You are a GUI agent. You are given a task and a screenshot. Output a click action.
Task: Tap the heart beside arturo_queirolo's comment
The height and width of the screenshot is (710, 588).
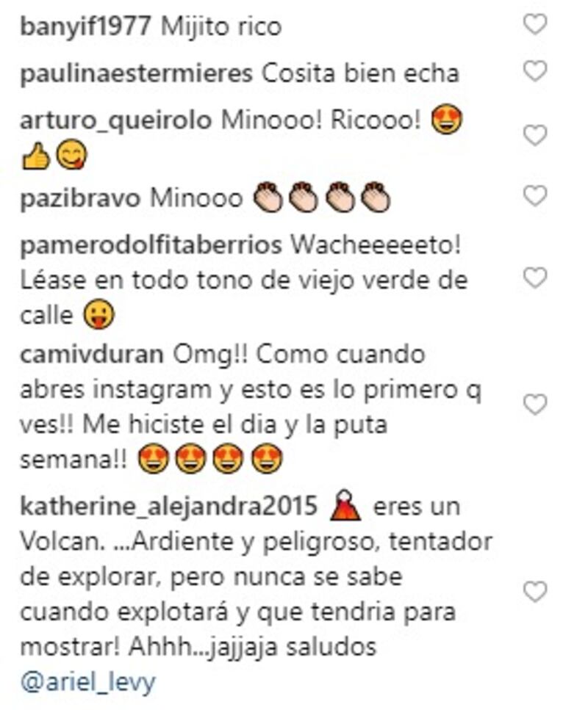coord(535,135)
